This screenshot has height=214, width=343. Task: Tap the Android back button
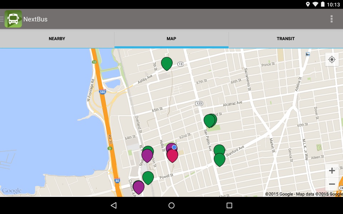114,205
